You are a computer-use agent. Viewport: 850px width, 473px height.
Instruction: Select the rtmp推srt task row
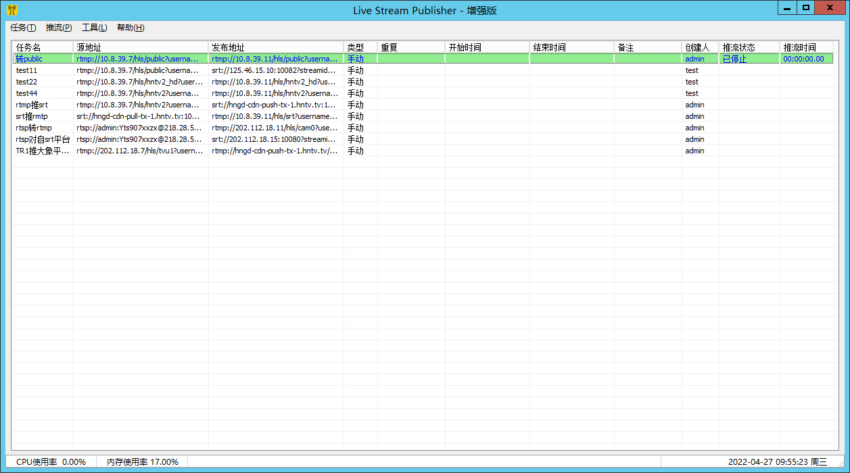[423, 105]
